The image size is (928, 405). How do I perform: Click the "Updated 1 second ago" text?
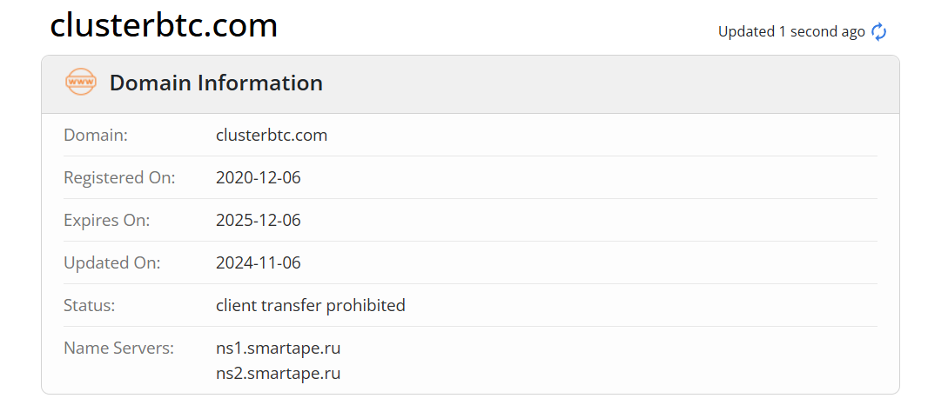click(x=791, y=32)
